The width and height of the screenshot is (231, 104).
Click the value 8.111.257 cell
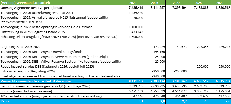pyautogui.click(x=133, y=81)
